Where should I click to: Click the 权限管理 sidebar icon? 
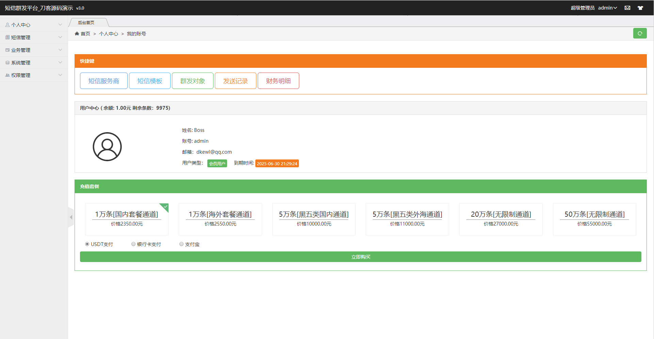(7, 75)
